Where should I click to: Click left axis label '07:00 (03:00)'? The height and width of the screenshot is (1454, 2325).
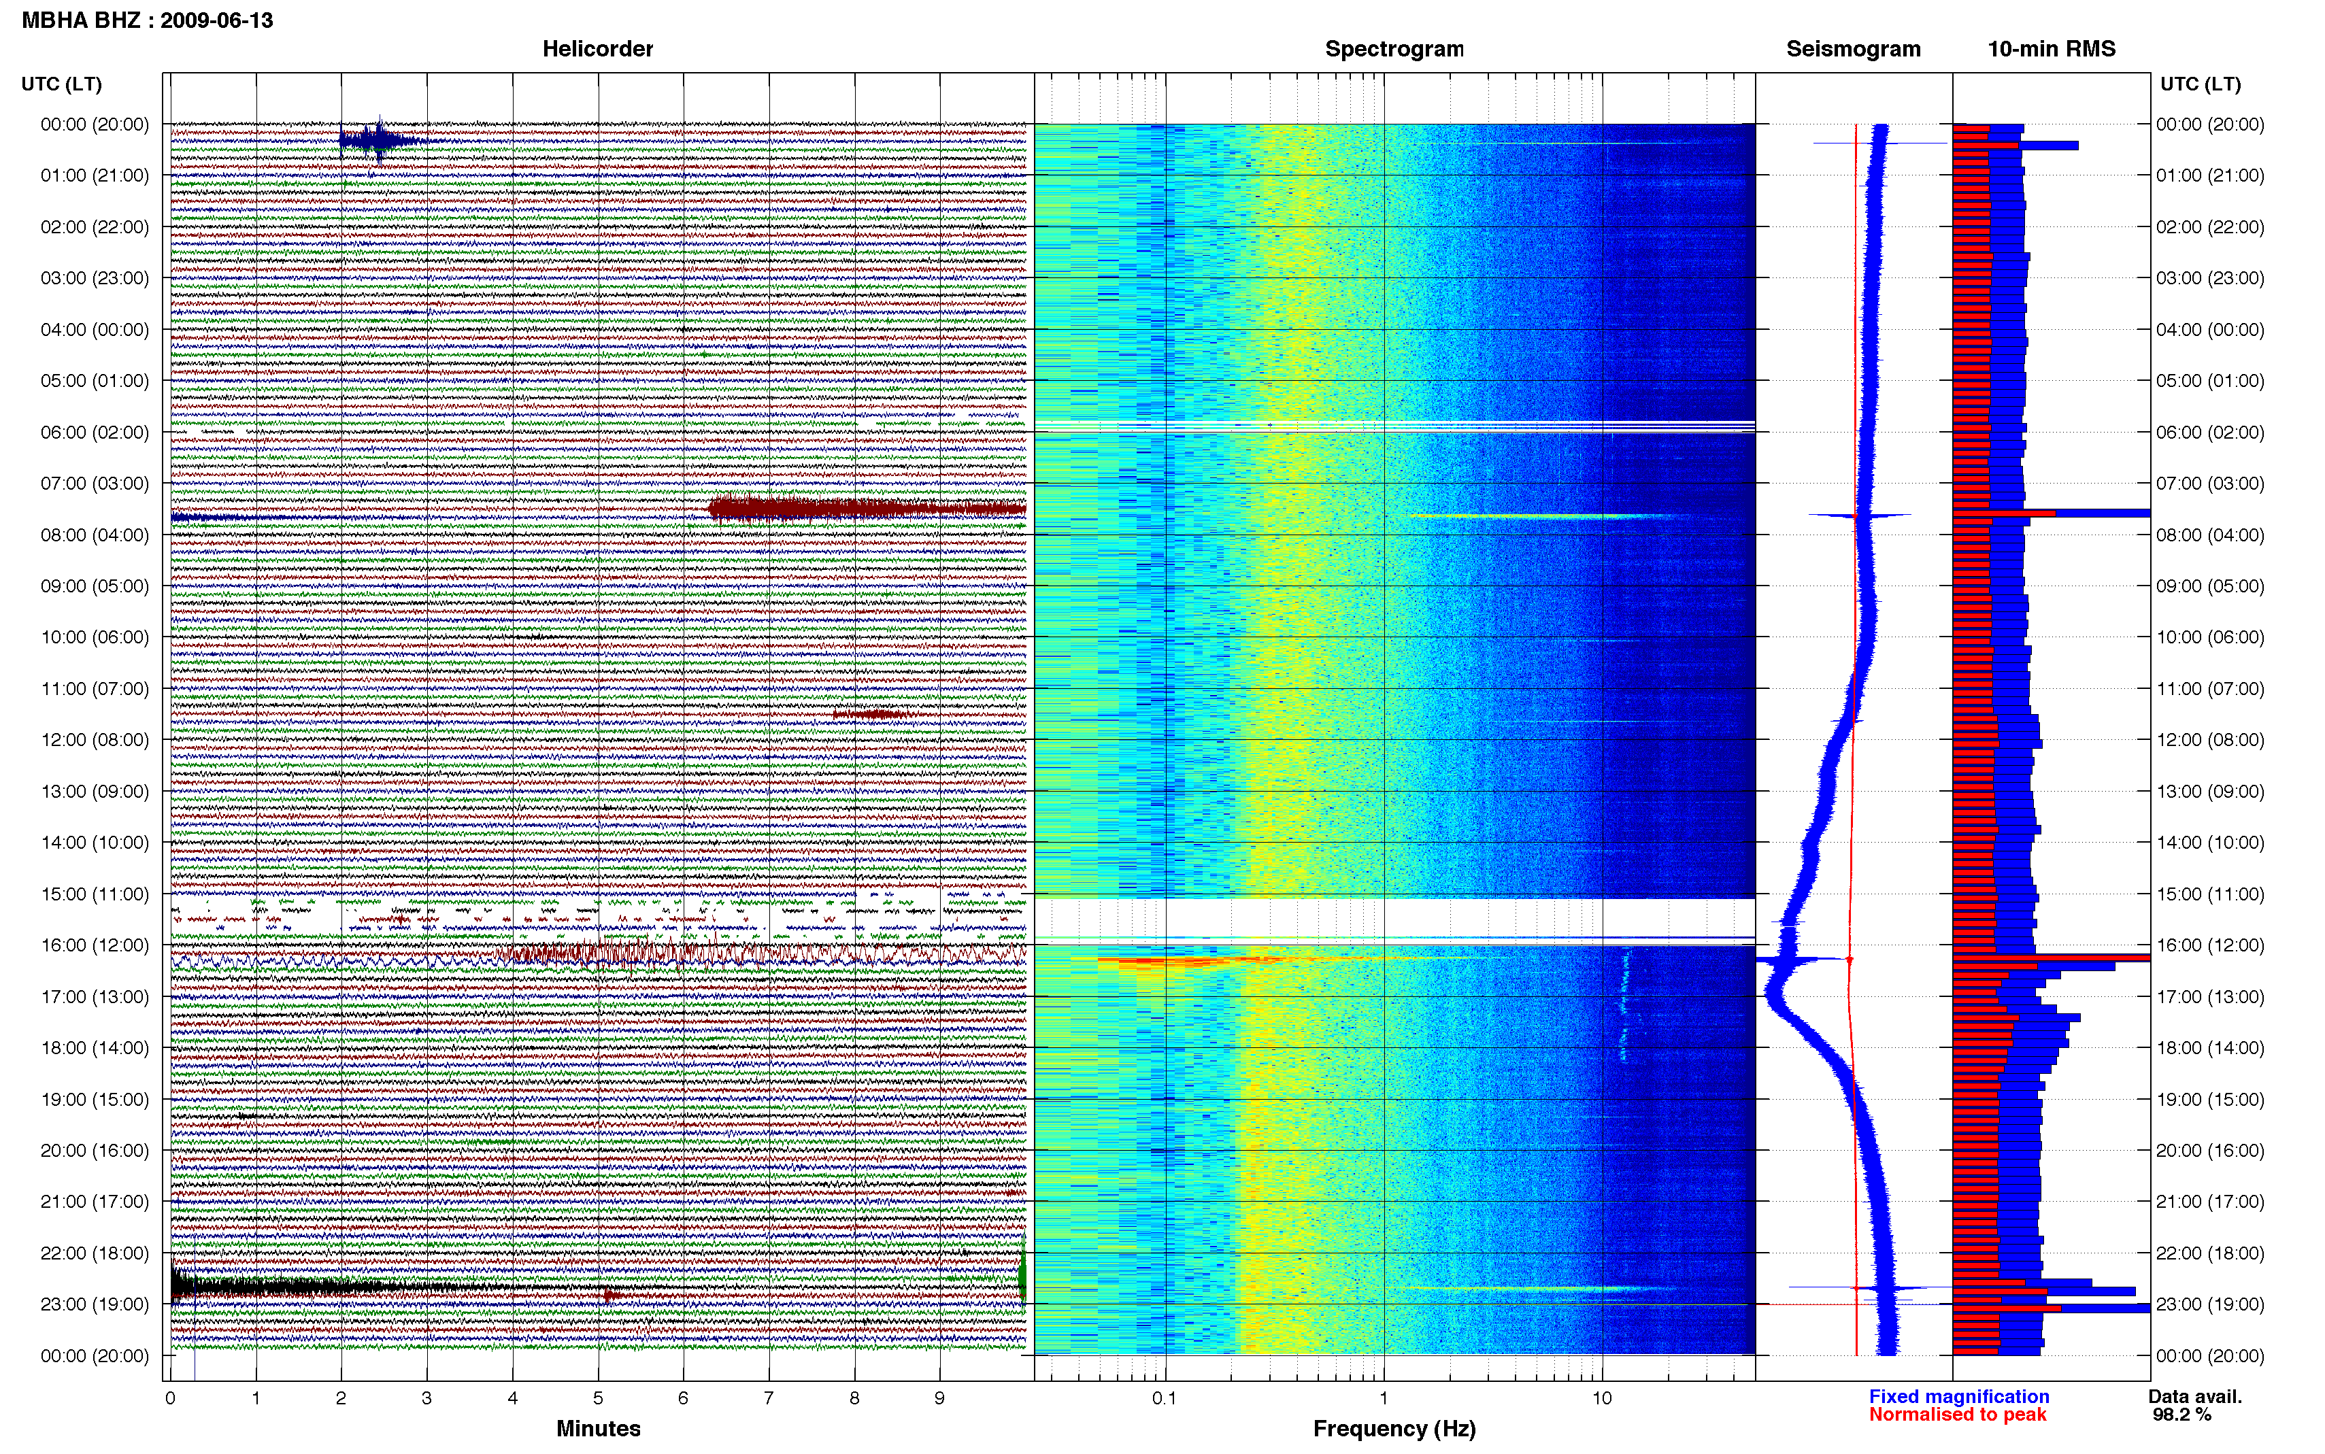click(x=95, y=484)
